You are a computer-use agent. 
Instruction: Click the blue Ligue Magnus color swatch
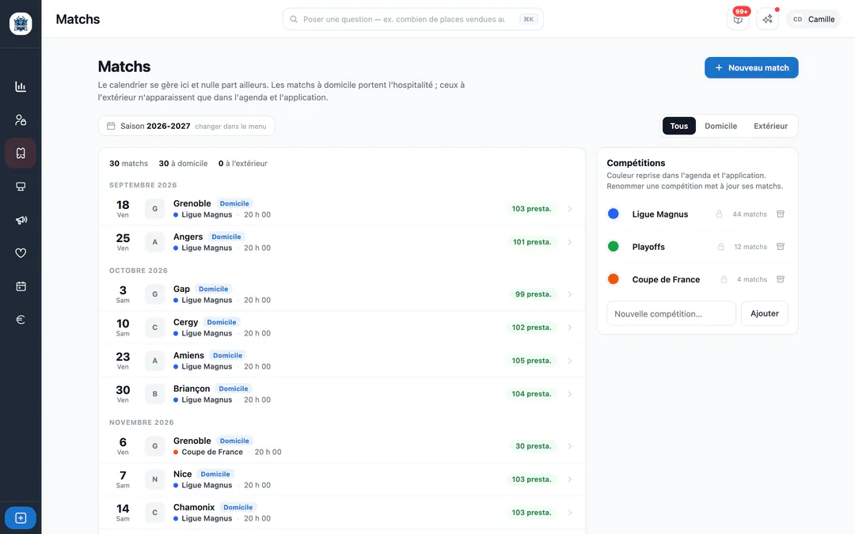pyautogui.click(x=614, y=214)
